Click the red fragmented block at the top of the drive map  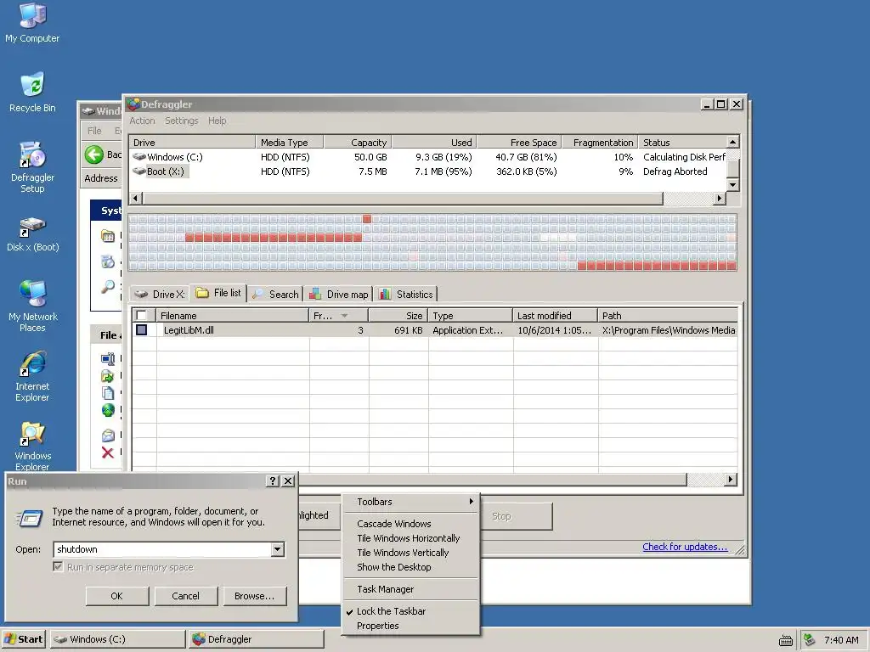367,219
